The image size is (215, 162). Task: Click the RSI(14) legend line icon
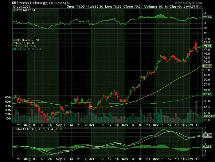[14, 10]
